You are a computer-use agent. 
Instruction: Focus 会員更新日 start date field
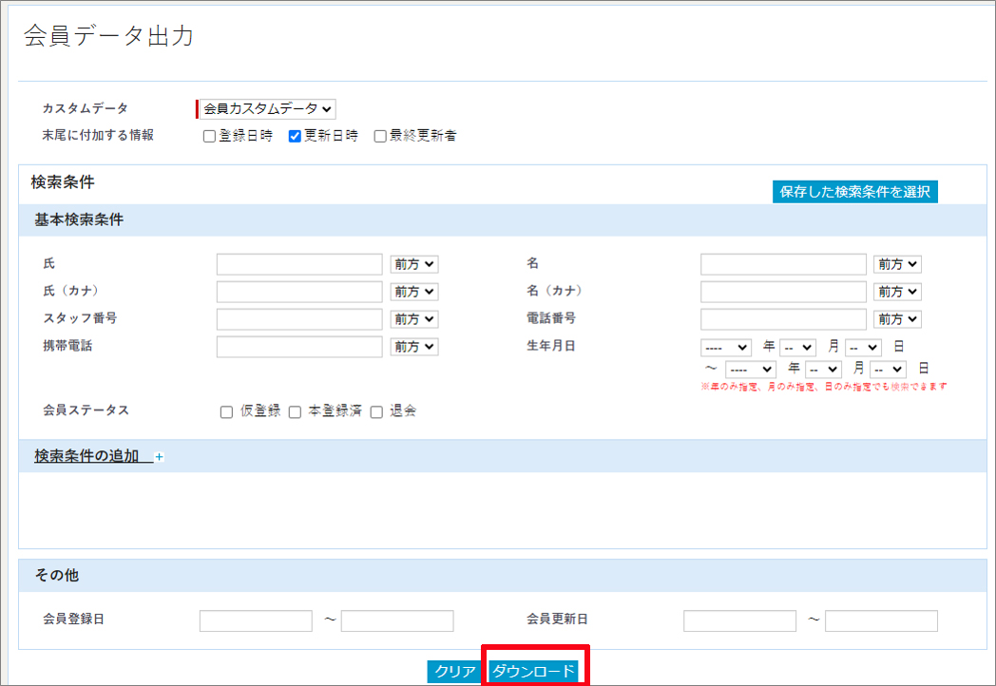740,620
